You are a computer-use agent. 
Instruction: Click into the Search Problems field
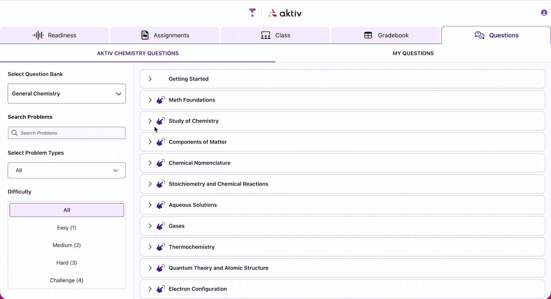click(x=67, y=133)
